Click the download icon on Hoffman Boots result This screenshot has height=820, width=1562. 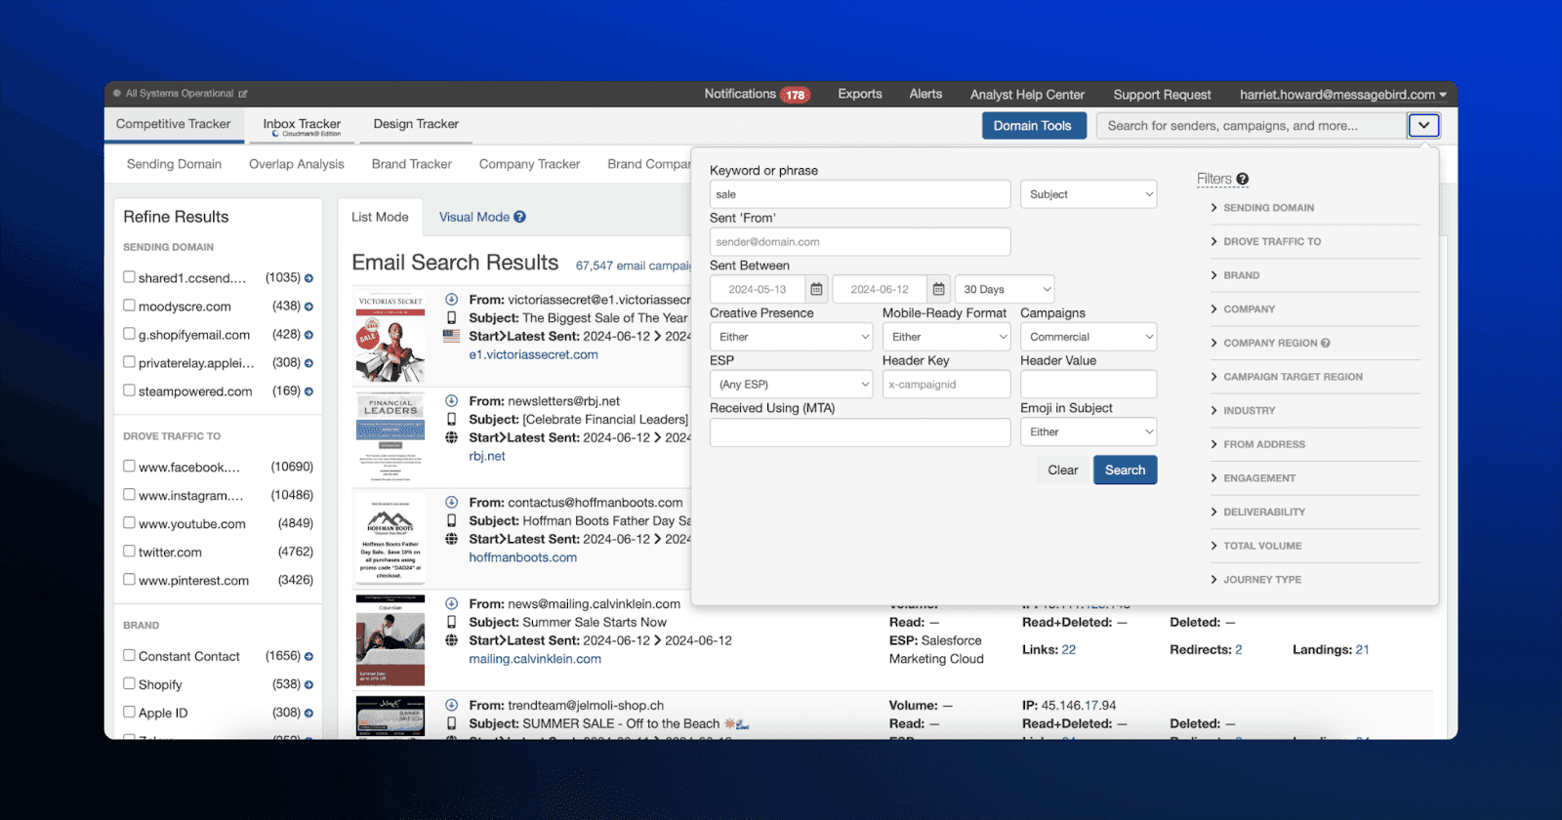pyautogui.click(x=451, y=503)
